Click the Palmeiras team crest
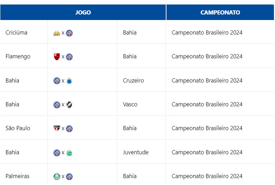This screenshot has width=275, height=185. (57, 176)
